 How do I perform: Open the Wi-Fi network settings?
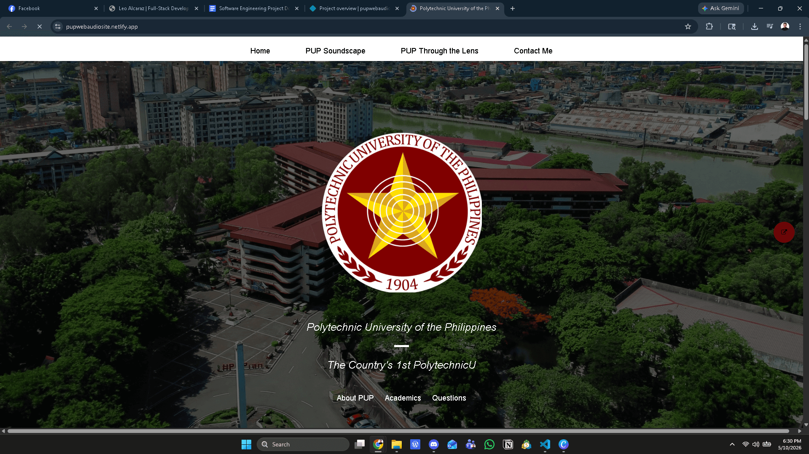746,444
